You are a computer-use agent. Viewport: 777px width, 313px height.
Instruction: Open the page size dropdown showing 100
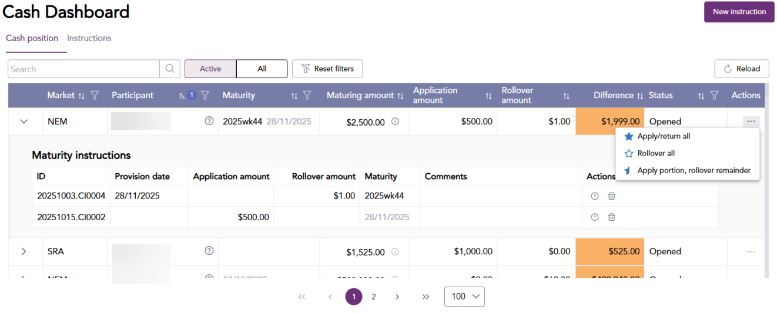pos(464,297)
